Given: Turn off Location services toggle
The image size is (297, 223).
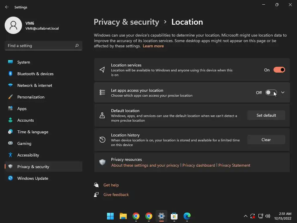Looking at the screenshot, I should pyautogui.click(x=279, y=70).
